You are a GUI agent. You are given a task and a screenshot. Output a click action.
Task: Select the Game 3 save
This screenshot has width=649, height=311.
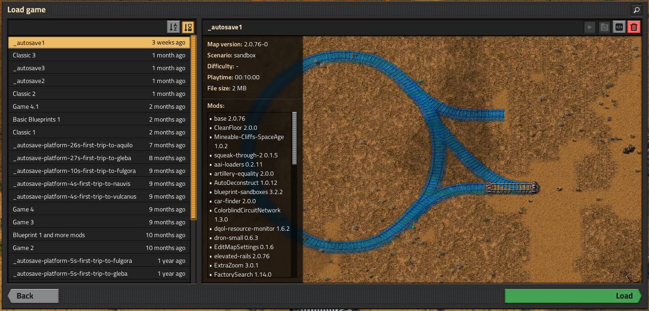(x=99, y=222)
